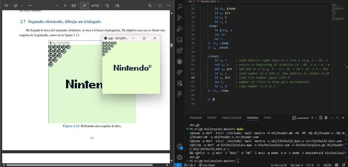Select the TERMINAL panel tab
The width and height of the screenshot is (348, 167).
click(252, 118)
